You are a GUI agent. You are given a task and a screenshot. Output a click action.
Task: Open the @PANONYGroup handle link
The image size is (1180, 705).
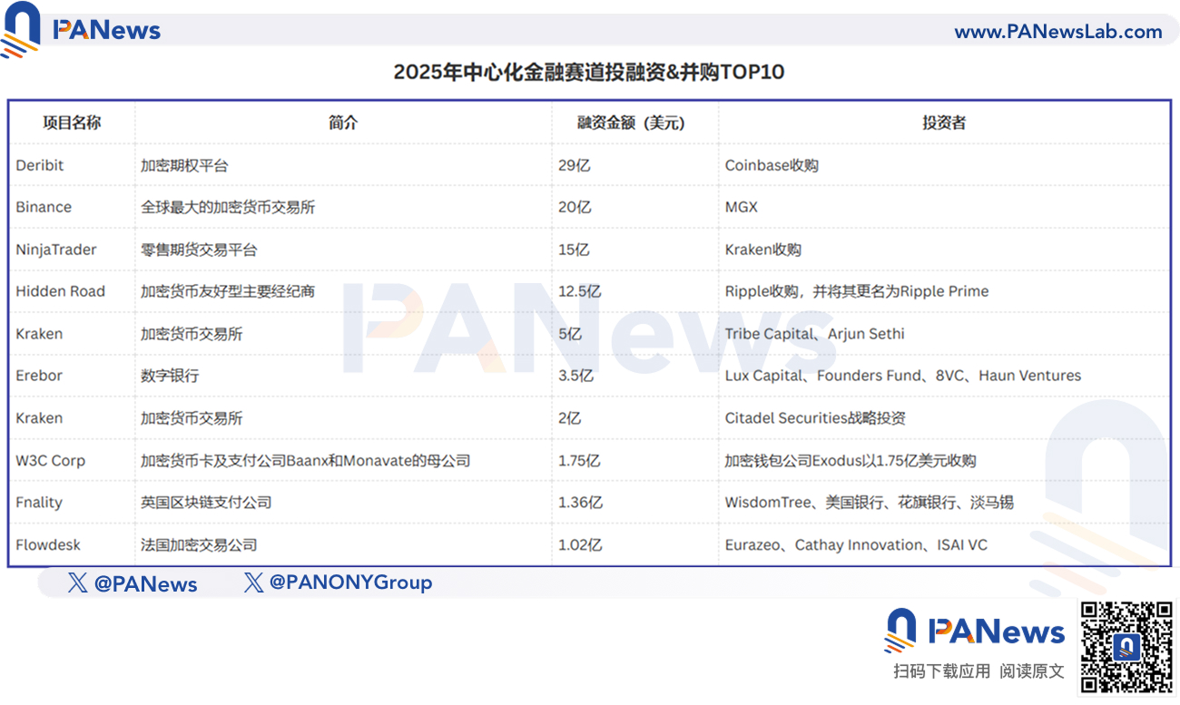(x=350, y=583)
